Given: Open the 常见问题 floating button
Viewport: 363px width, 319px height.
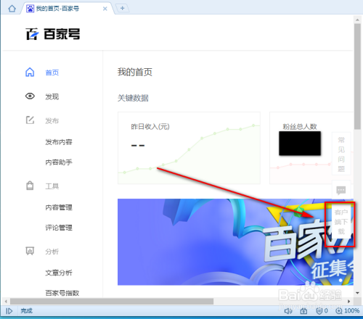Looking at the screenshot, I should click(341, 154).
